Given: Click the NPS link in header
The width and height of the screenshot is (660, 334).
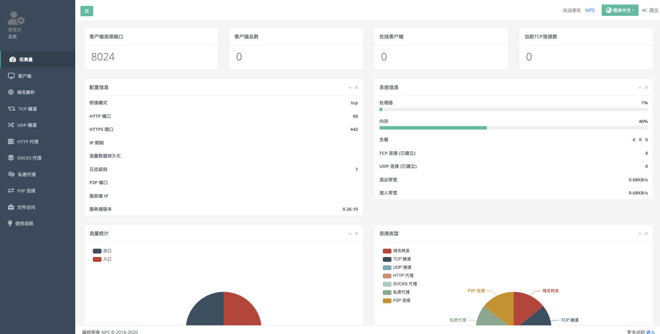Looking at the screenshot, I should (x=590, y=10).
